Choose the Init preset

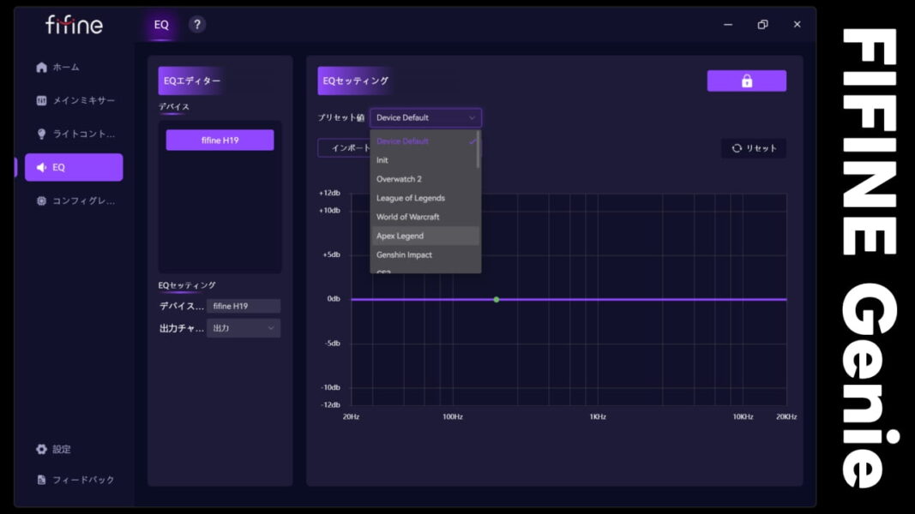pos(424,160)
